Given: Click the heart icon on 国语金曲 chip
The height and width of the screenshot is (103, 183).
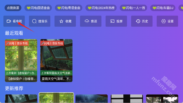Looking at the screenshot, I should 28,8.
